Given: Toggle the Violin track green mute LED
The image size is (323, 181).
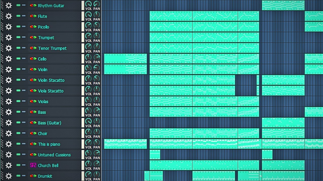Looking at the screenshot, I should 18,69.
